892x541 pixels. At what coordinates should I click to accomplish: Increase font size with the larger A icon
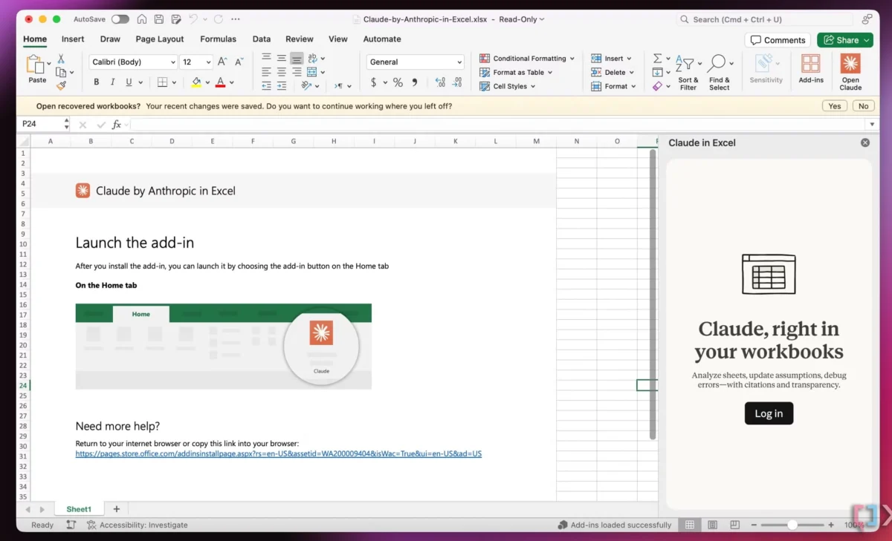coord(222,62)
